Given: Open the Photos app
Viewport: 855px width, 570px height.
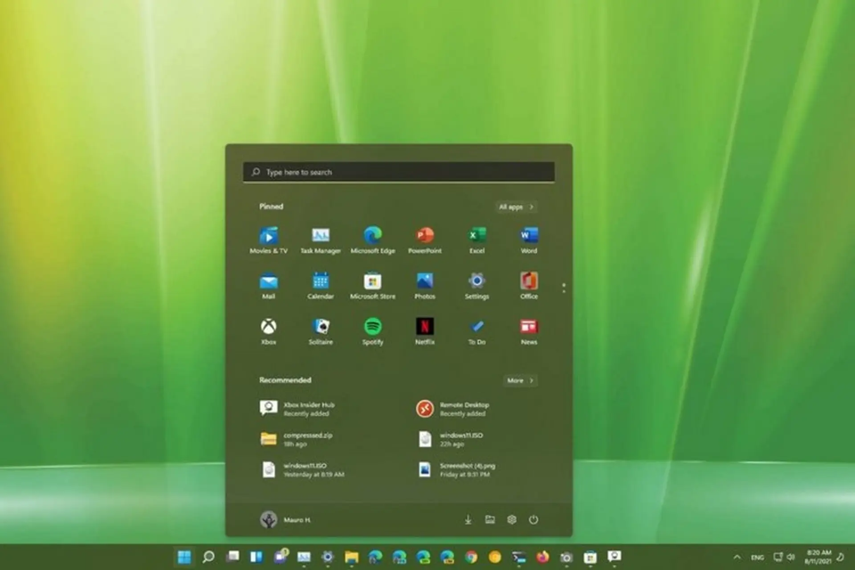Looking at the screenshot, I should click(x=425, y=286).
